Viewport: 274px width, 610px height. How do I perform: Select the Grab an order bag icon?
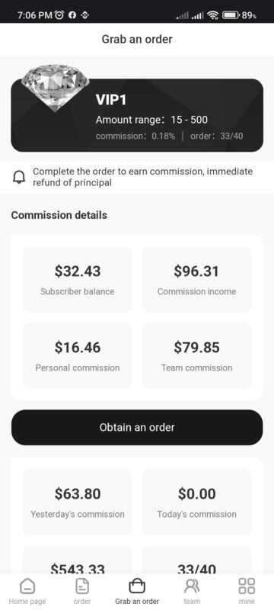(x=136, y=586)
